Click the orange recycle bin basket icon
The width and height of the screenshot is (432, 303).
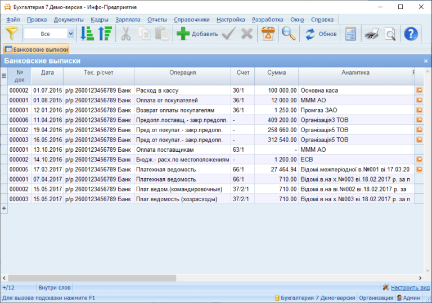pyautogui.click(x=268, y=34)
